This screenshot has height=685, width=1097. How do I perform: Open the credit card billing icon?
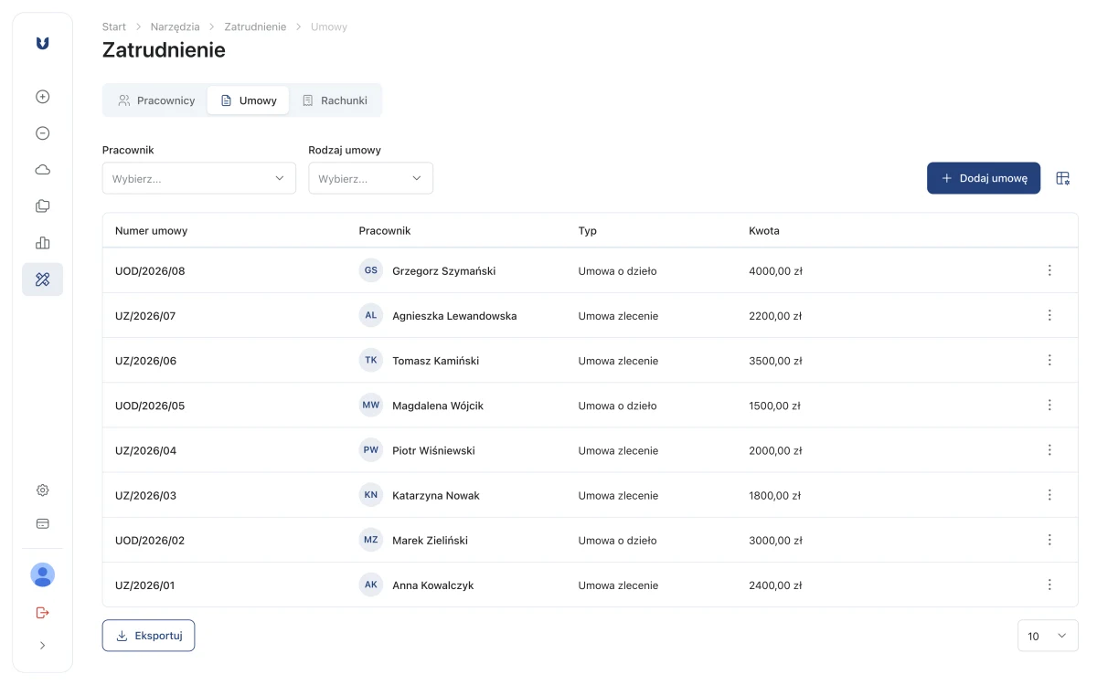pos(42,524)
